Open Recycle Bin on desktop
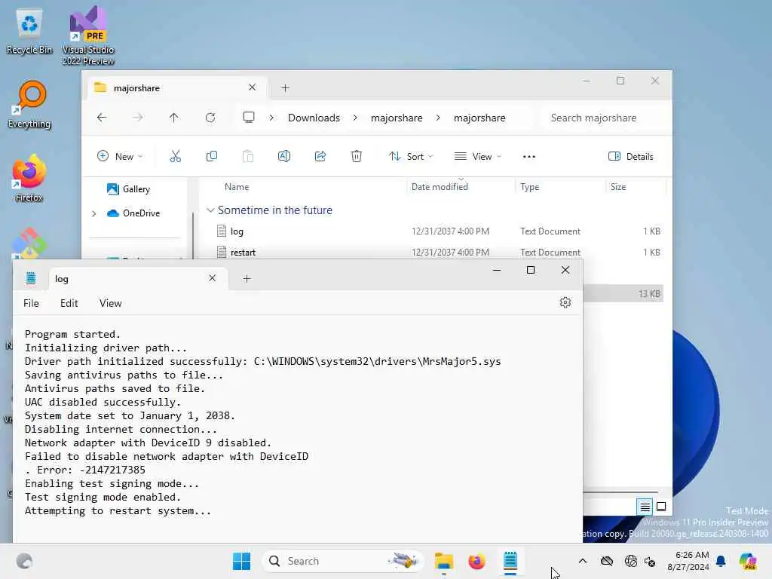 [29, 32]
